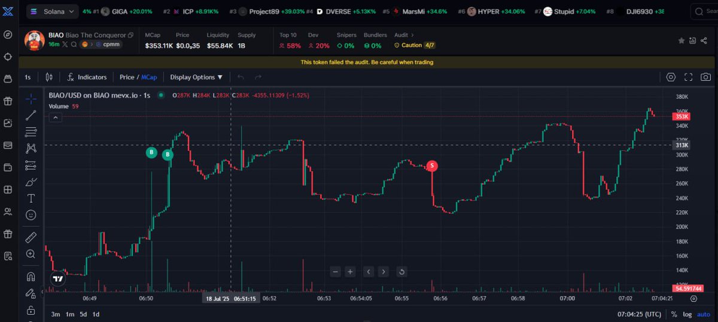
Task: Click the Caution 4/7 audit badge
Action: point(415,45)
